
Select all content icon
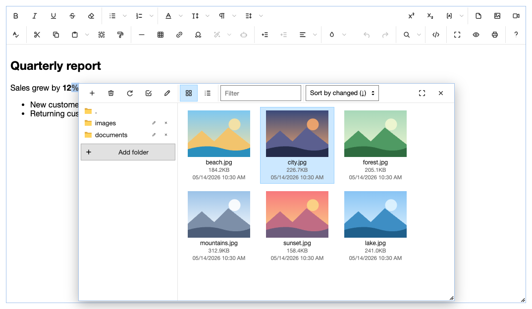(102, 35)
